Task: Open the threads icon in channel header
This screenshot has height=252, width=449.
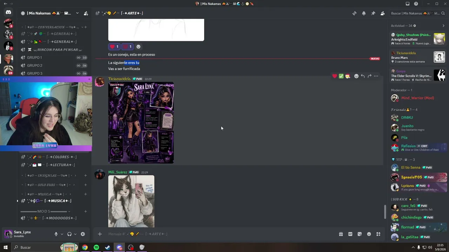Action: pos(354,13)
